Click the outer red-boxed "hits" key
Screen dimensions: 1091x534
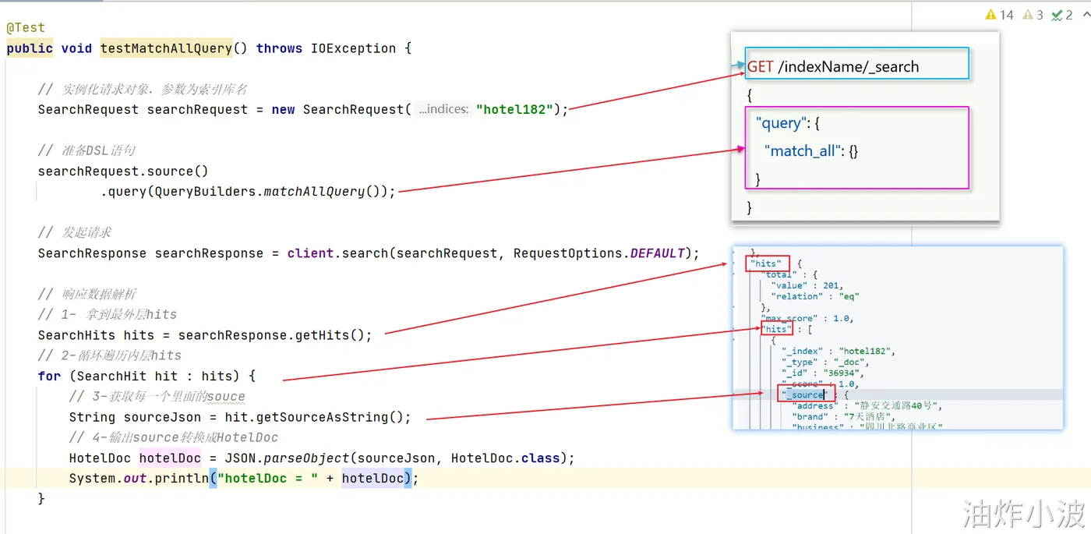click(x=768, y=263)
